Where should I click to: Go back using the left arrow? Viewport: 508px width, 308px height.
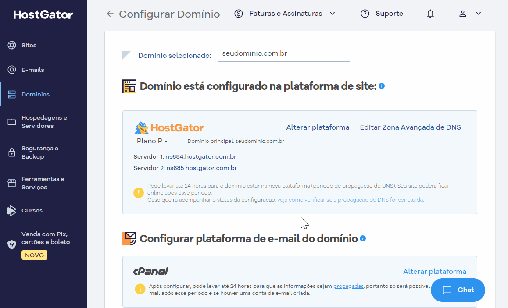110,14
